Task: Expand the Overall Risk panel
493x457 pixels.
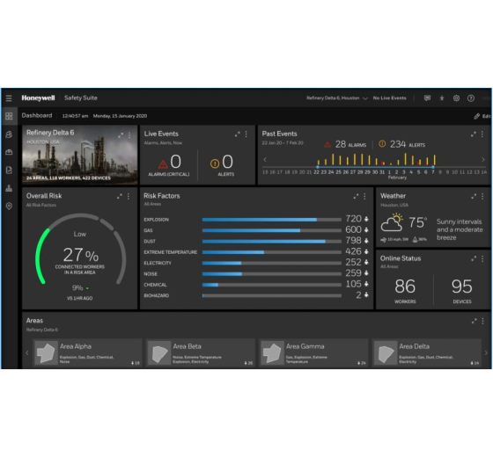Action: (x=120, y=197)
